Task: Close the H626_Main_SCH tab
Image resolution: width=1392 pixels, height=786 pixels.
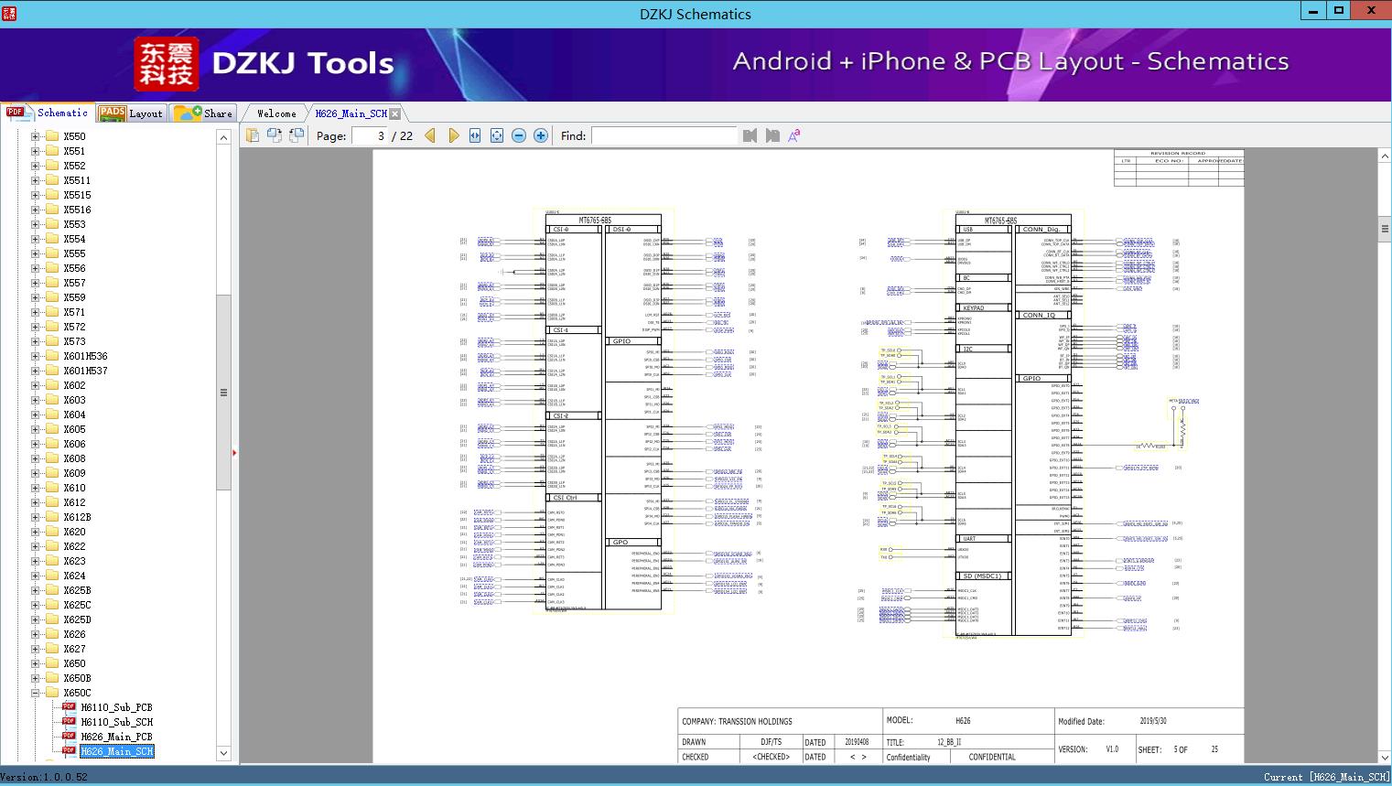Action: click(x=394, y=113)
